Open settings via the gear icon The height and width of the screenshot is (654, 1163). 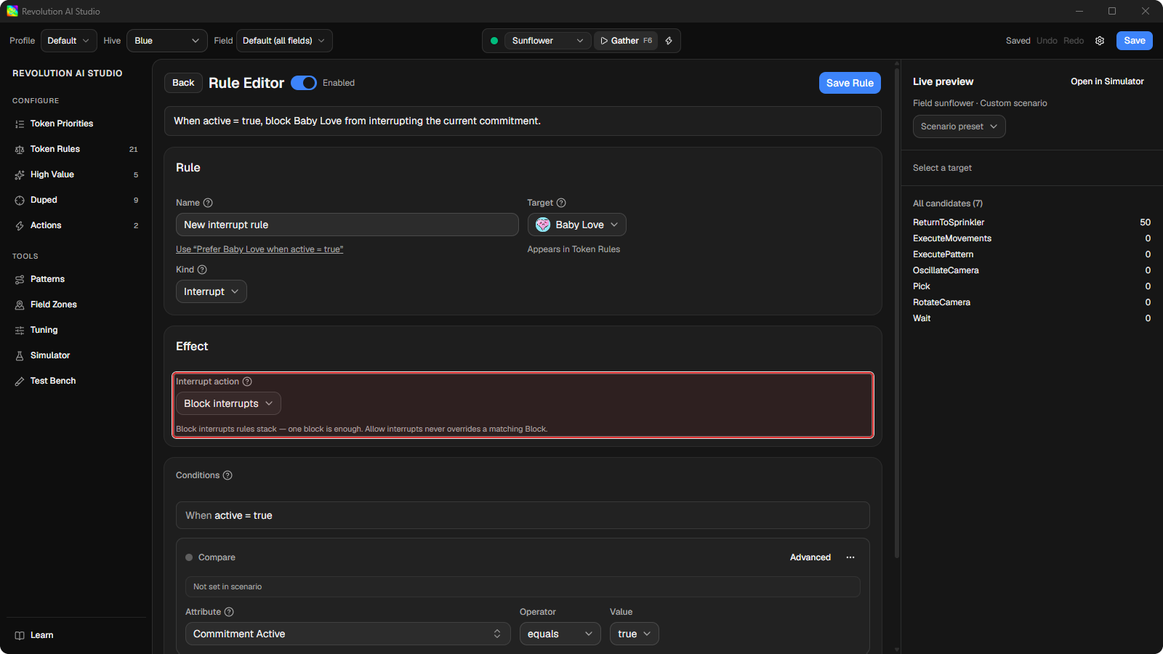coord(1100,41)
